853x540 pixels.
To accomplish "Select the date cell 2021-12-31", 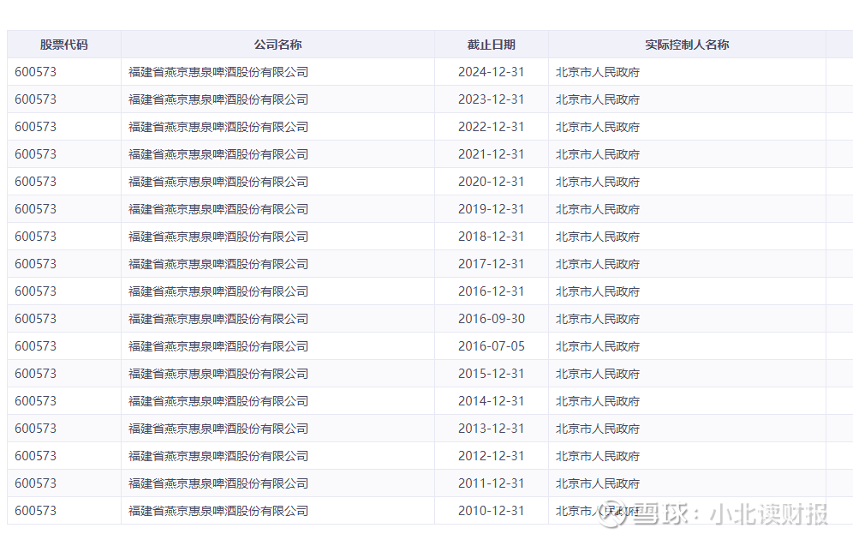I will tap(492, 154).
